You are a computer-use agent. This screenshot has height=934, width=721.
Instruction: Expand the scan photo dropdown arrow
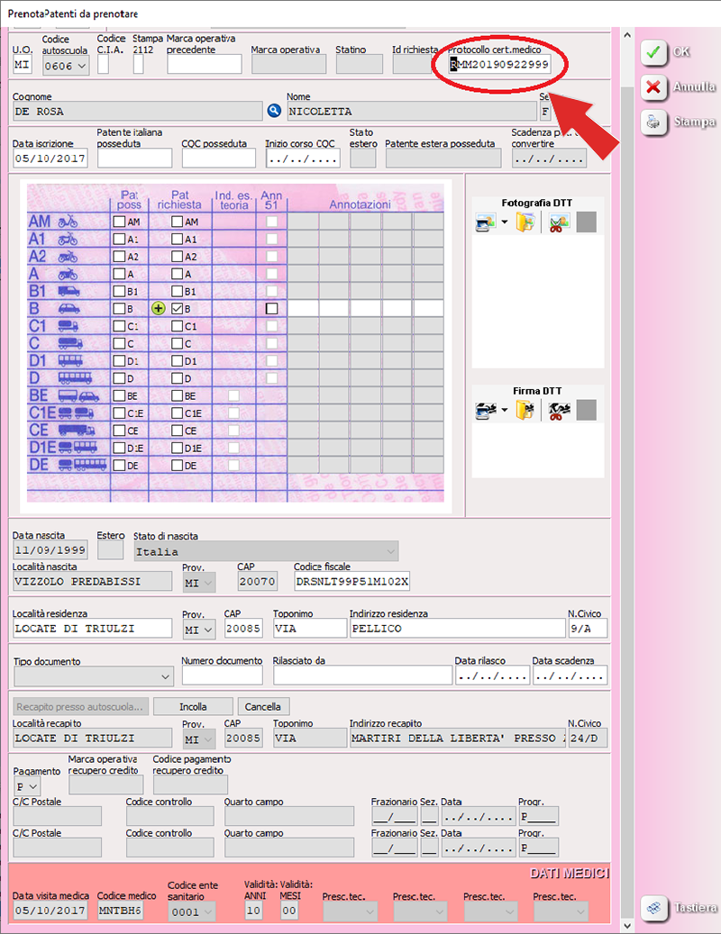(x=505, y=223)
